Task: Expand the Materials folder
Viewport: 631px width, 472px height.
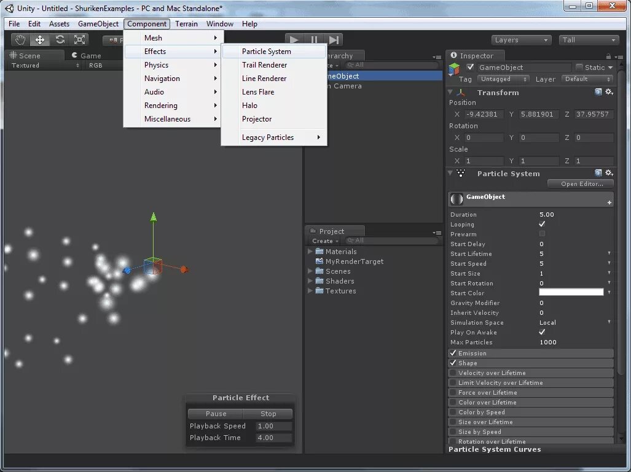Action: (x=310, y=251)
